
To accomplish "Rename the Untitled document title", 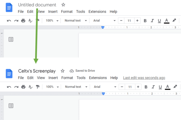I will click(37, 5).
